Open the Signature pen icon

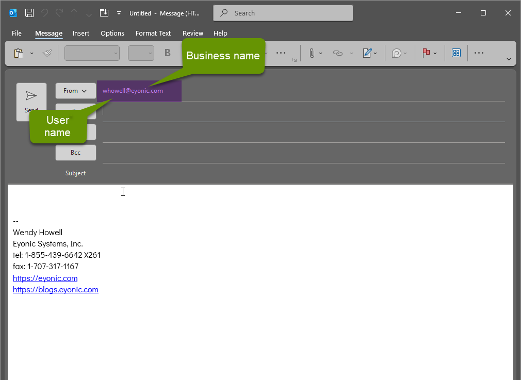point(368,53)
